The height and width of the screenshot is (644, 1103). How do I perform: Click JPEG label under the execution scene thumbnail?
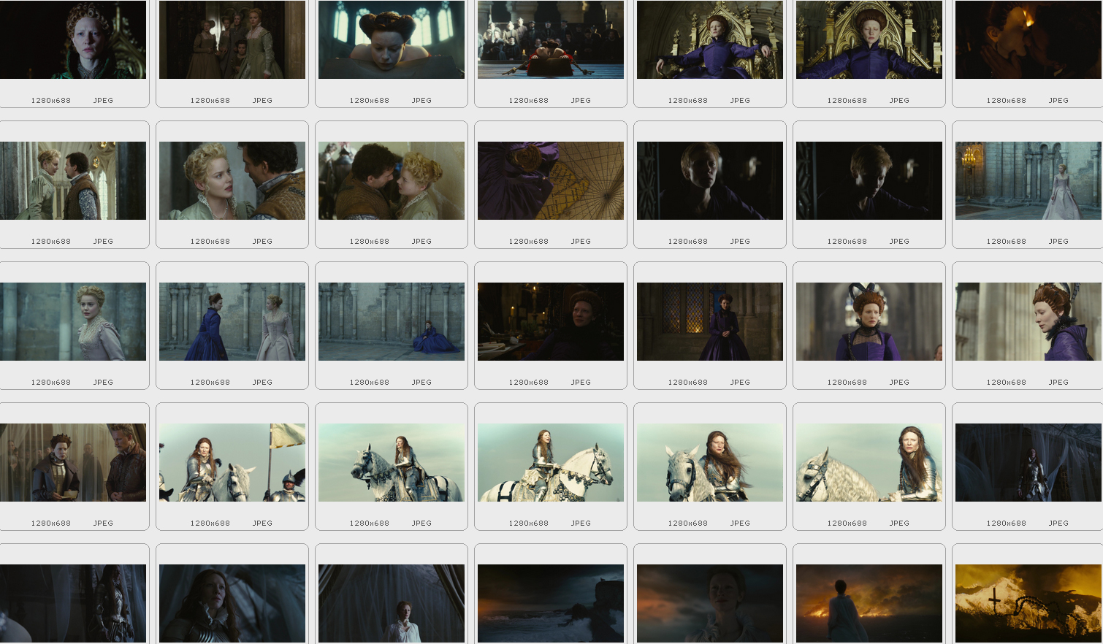[x=581, y=101]
